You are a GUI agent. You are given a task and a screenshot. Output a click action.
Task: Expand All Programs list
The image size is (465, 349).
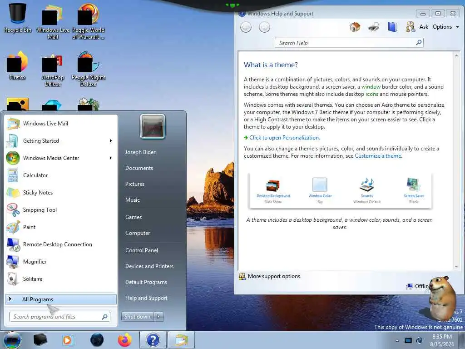click(x=61, y=299)
